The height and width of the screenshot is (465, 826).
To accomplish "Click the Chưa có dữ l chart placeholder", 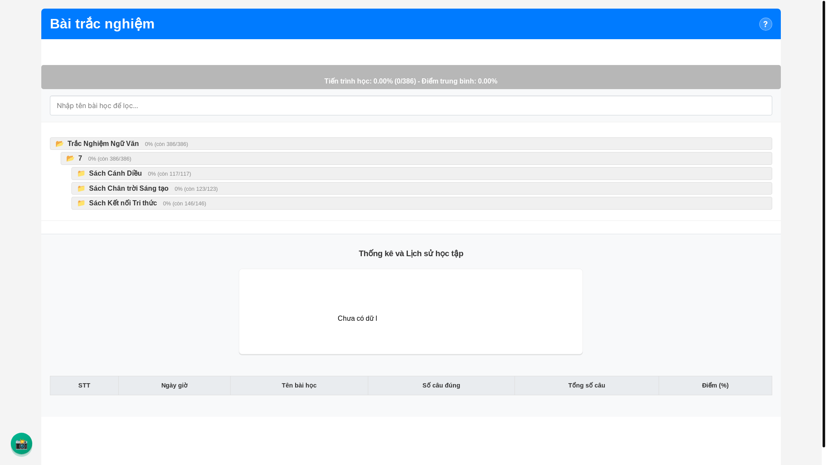I will point(358,319).
